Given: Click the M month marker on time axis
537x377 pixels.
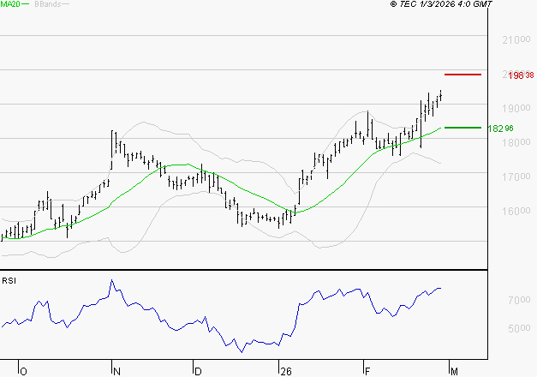Looking at the screenshot, I should (454, 371).
